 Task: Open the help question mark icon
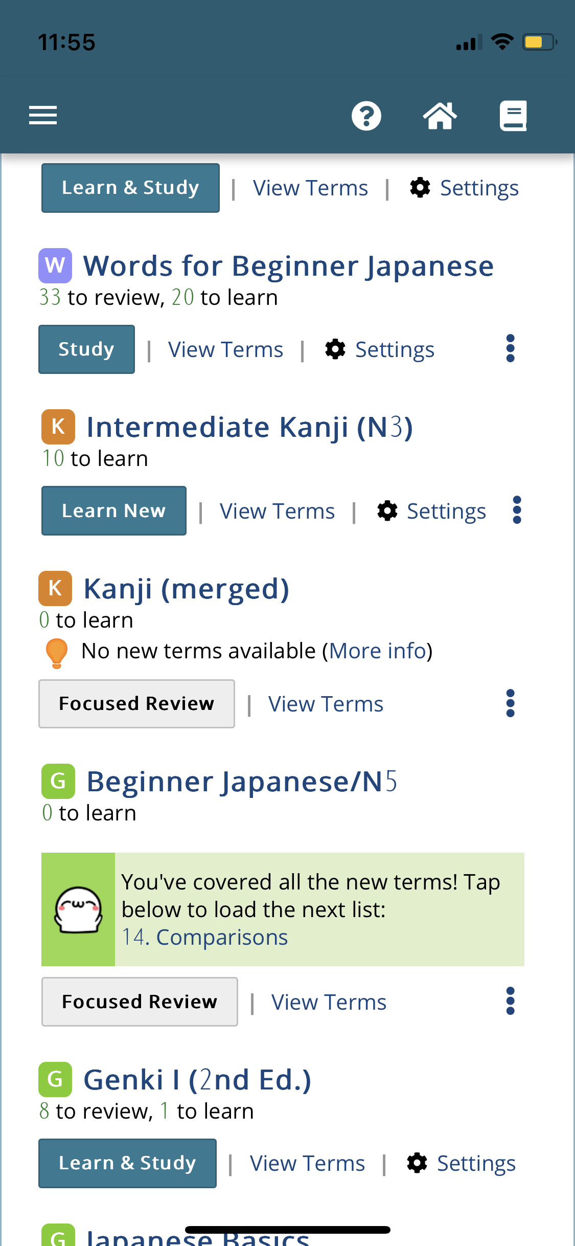pyautogui.click(x=366, y=116)
